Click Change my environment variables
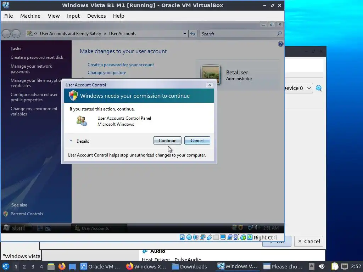The width and height of the screenshot is (363, 272). pos(34,111)
